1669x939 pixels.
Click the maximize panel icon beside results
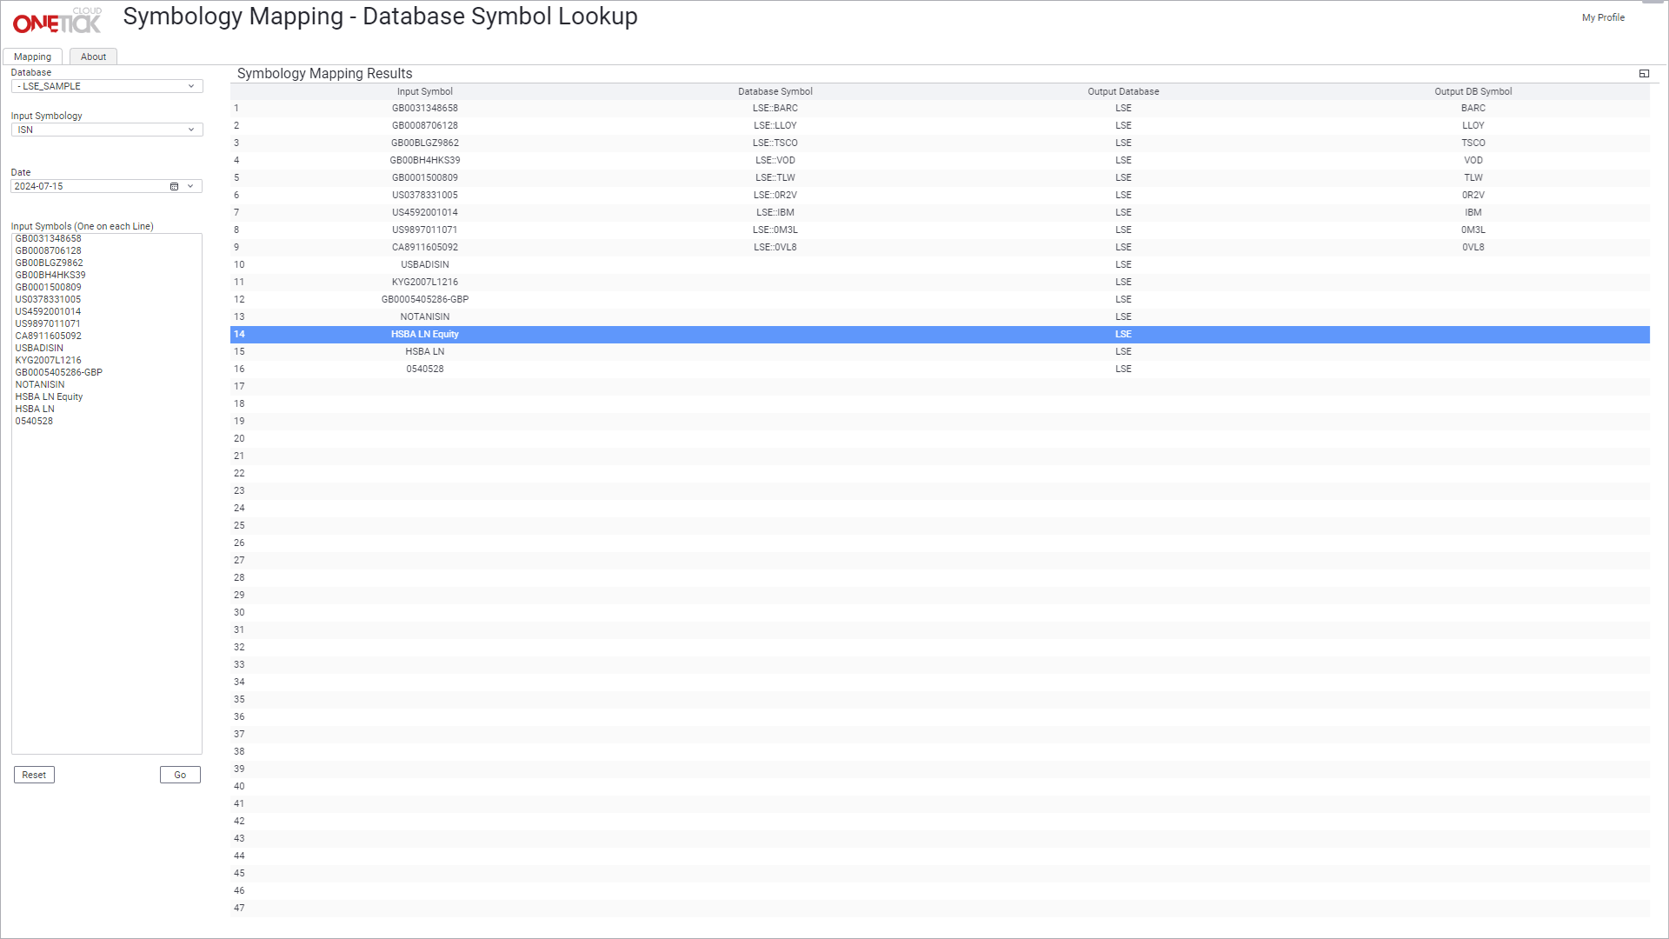[x=1644, y=74]
